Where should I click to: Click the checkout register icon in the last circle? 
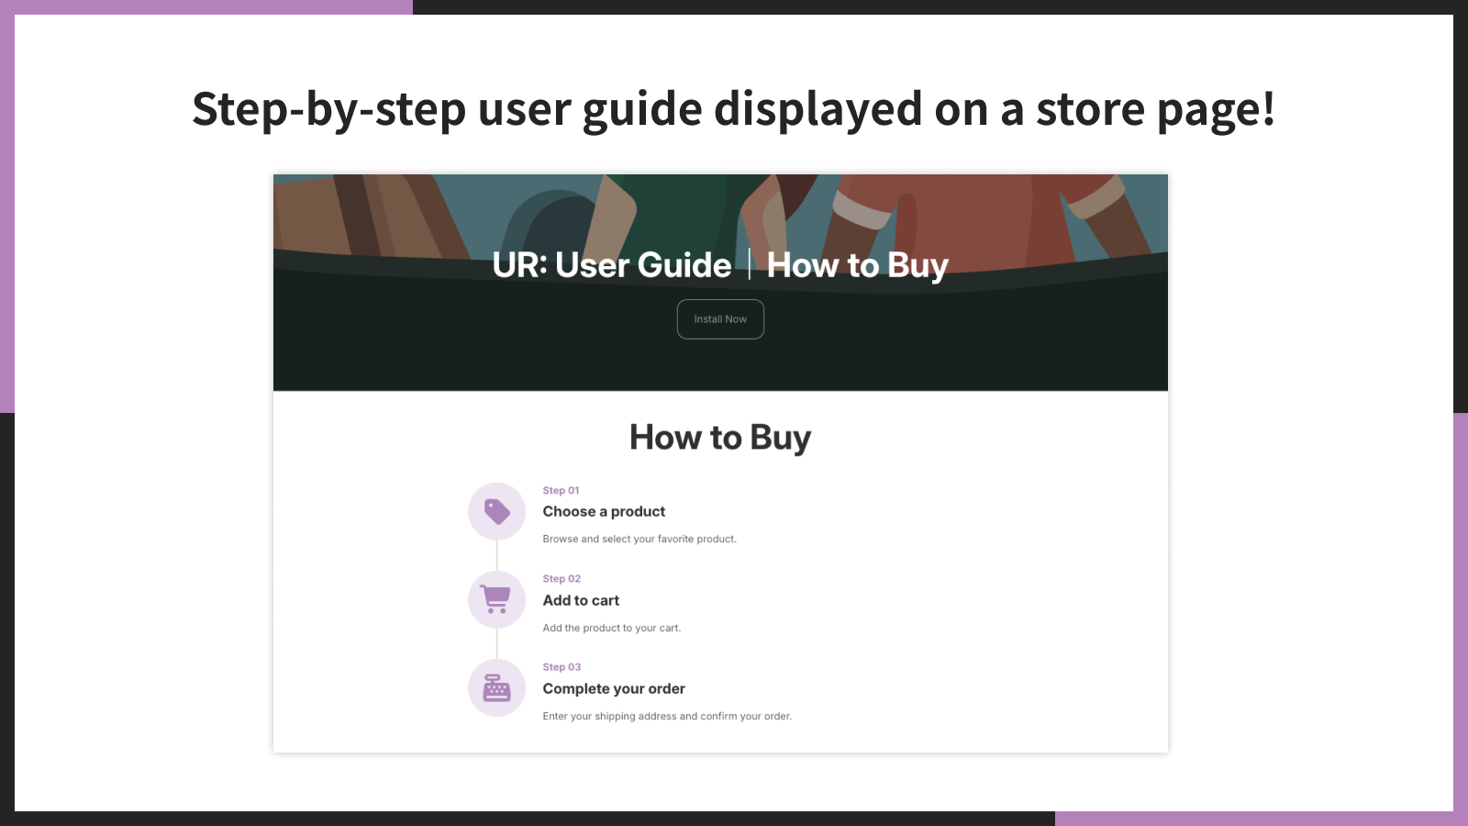(496, 687)
